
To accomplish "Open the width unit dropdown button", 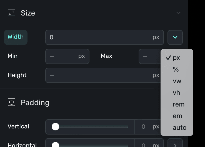I will (175, 37).
